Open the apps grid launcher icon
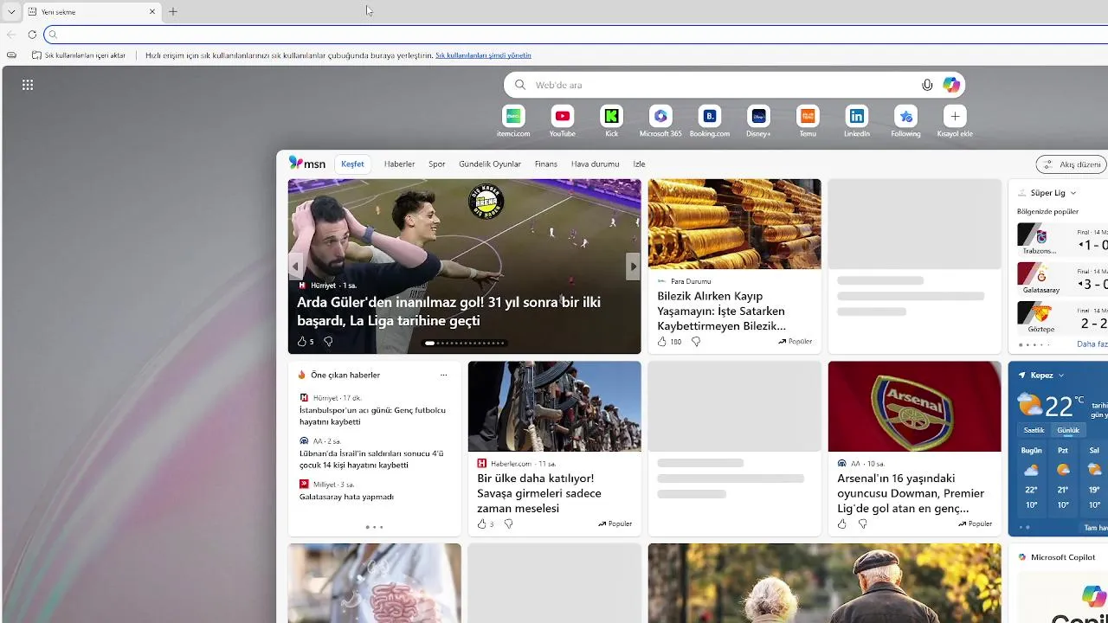Screen dimensions: 1108x623 point(28,85)
